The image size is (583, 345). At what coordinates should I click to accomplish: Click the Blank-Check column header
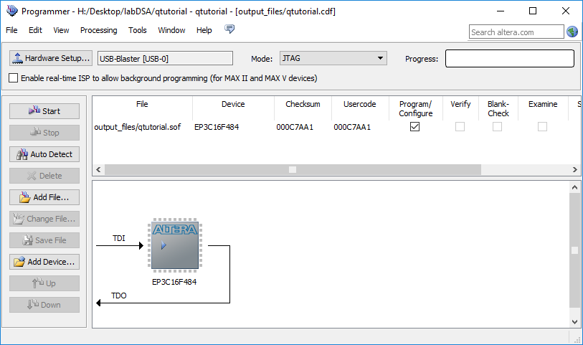[498, 108]
